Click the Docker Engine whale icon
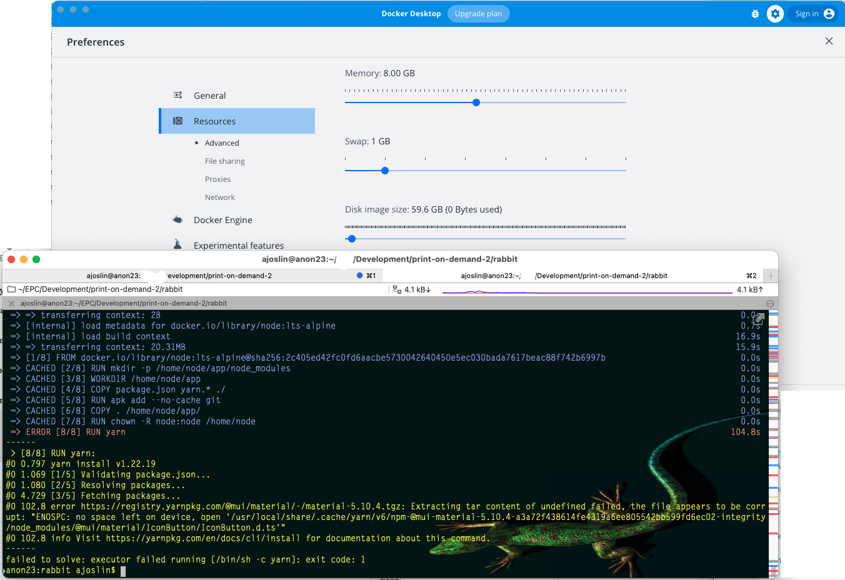Image resolution: width=845 pixels, height=580 pixels. (177, 220)
